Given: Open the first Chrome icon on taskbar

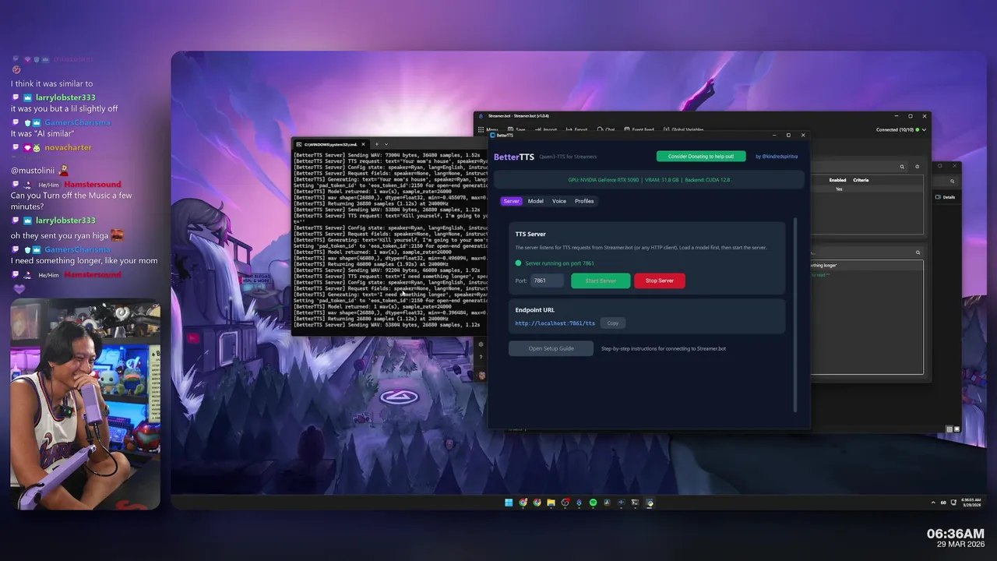Looking at the screenshot, I should [523, 503].
